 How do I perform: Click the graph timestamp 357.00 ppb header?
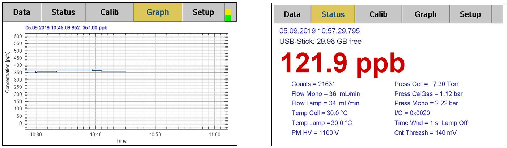click(x=66, y=27)
